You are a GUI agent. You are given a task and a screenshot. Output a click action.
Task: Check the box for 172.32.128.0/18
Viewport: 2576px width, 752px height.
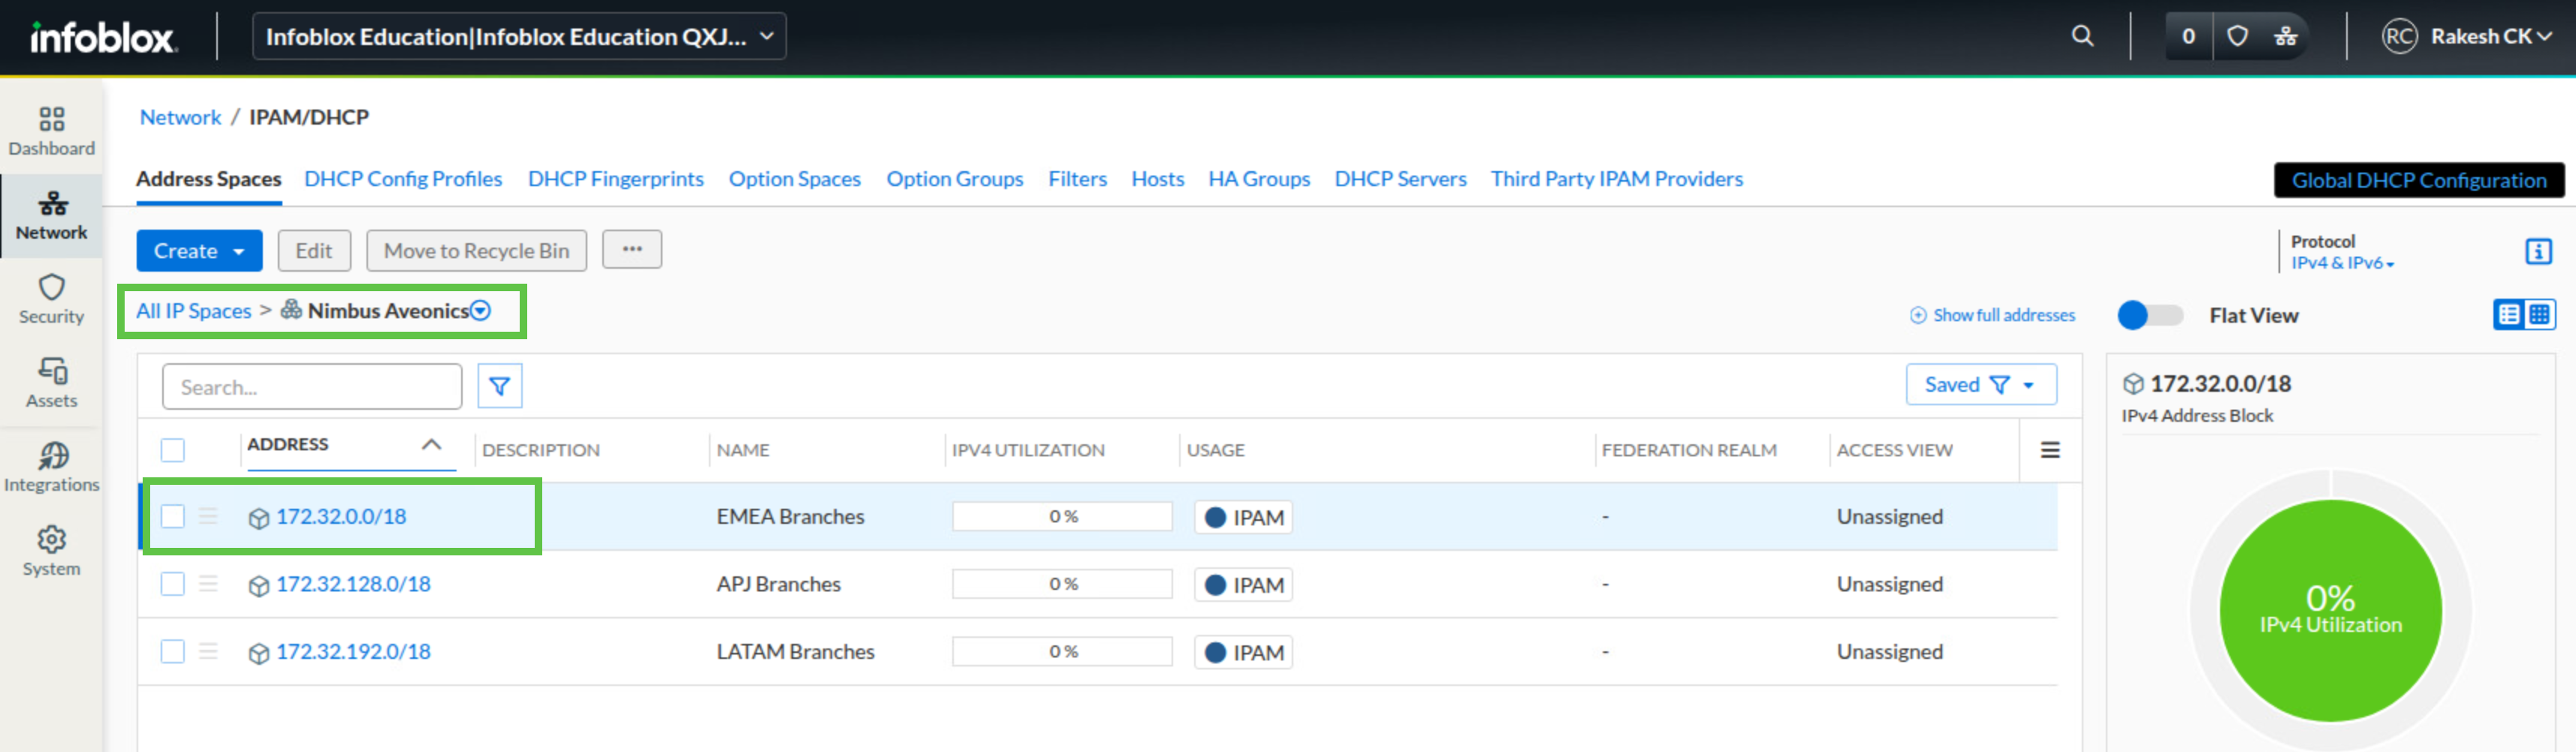click(x=173, y=583)
